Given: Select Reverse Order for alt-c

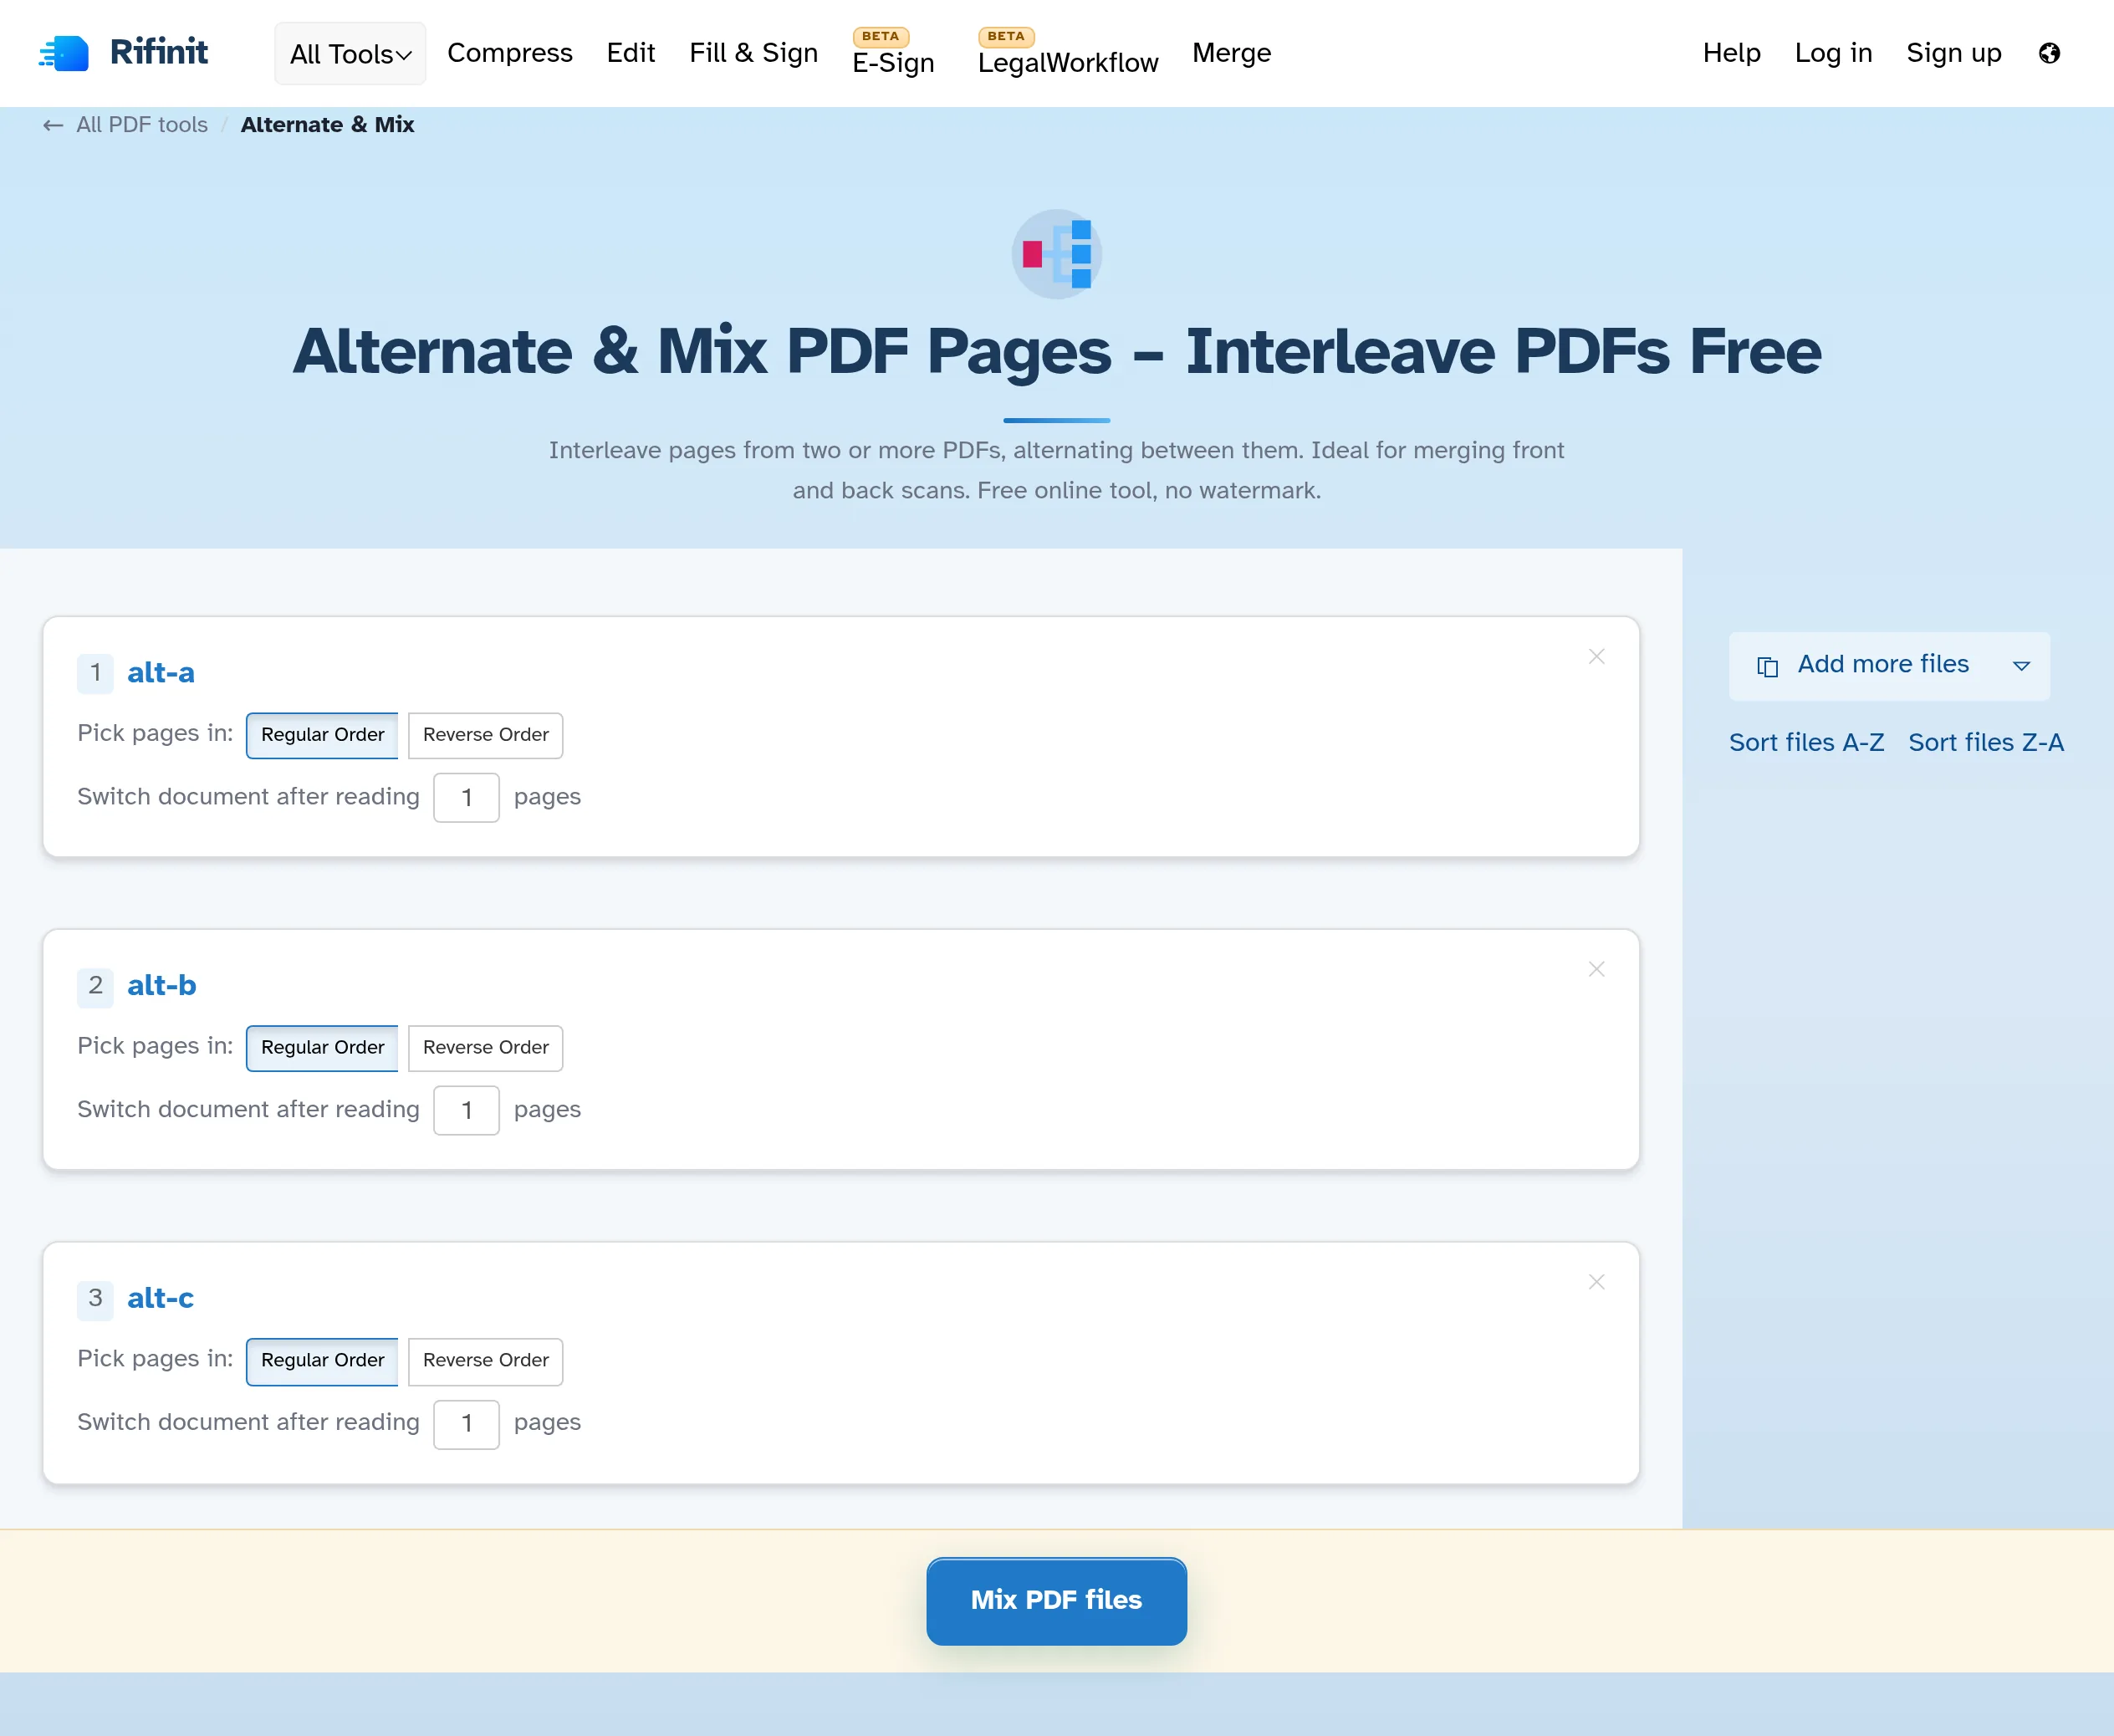Looking at the screenshot, I should point(486,1361).
